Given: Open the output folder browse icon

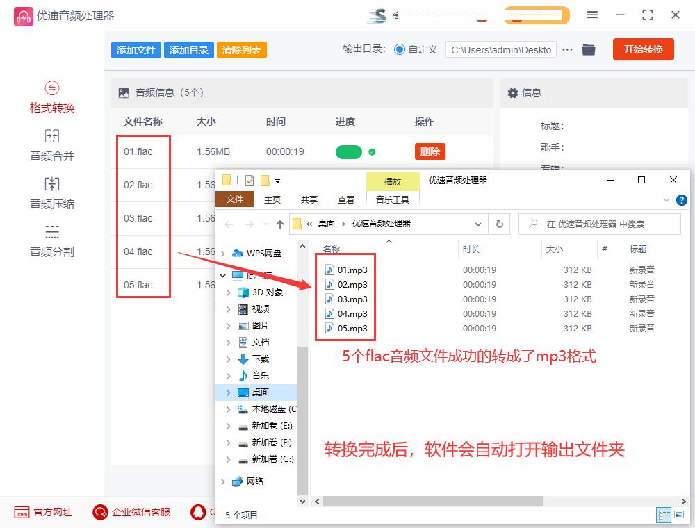Looking at the screenshot, I should 589,49.
